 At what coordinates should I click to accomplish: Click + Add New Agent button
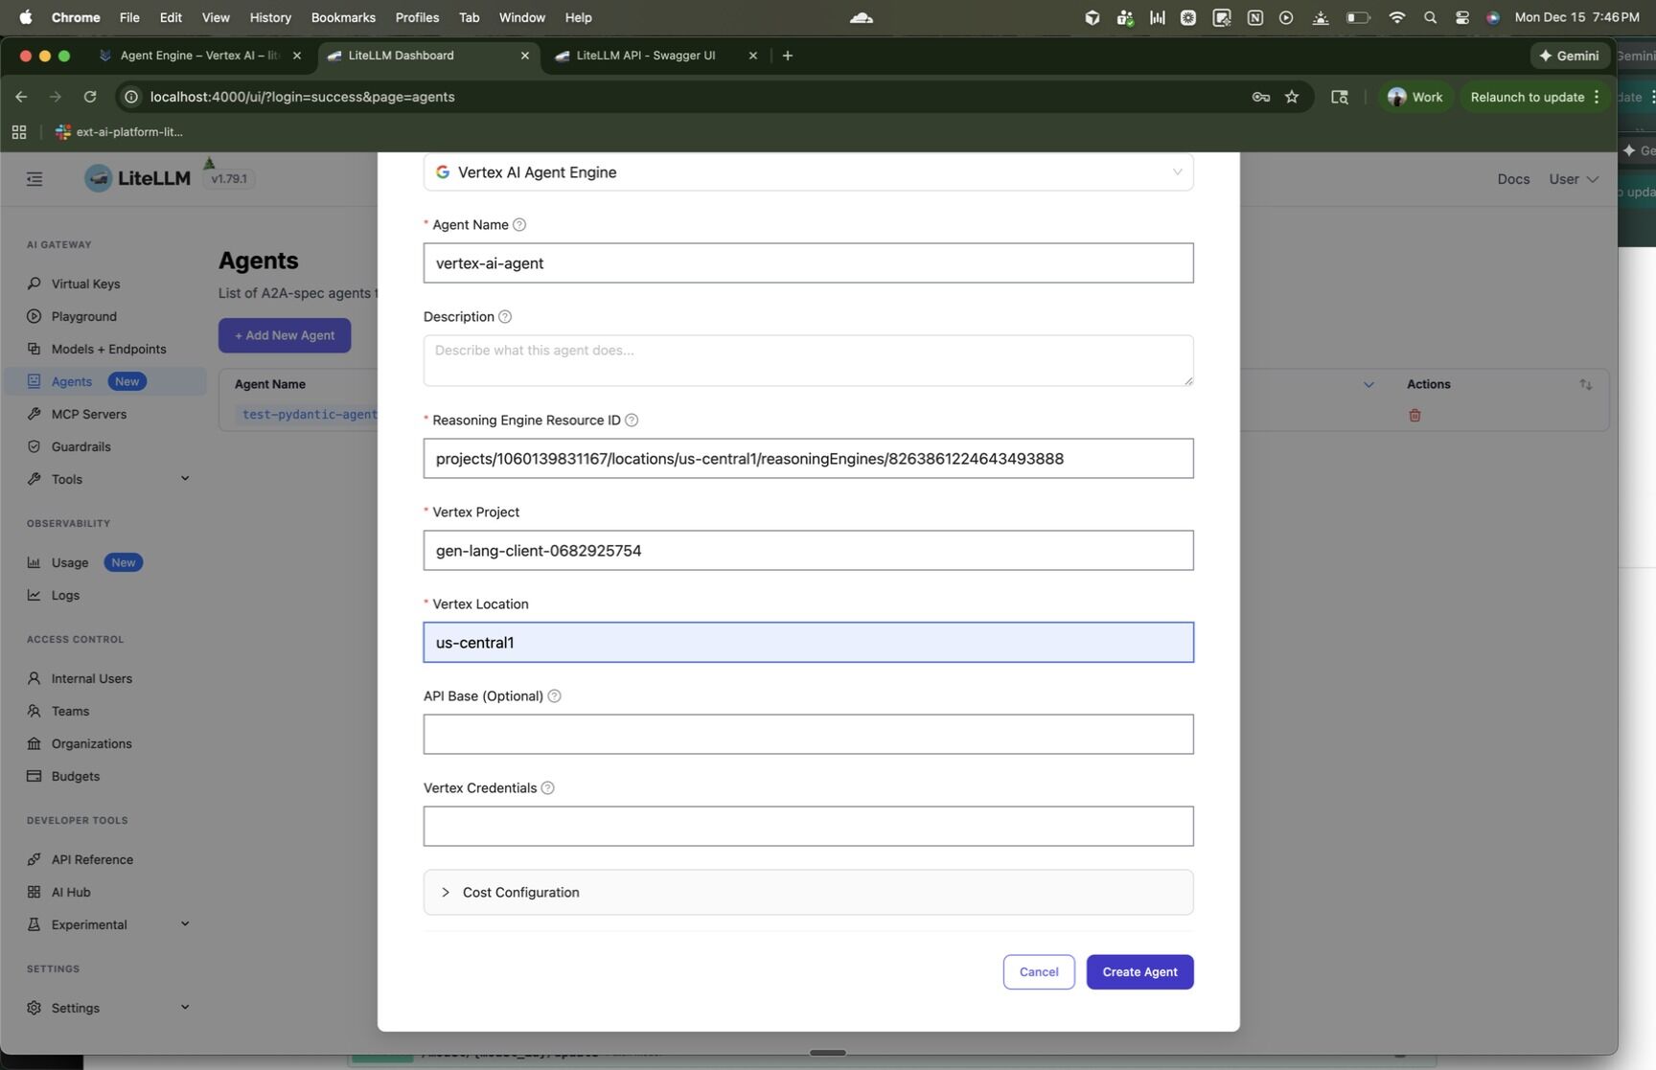tap(285, 335)
